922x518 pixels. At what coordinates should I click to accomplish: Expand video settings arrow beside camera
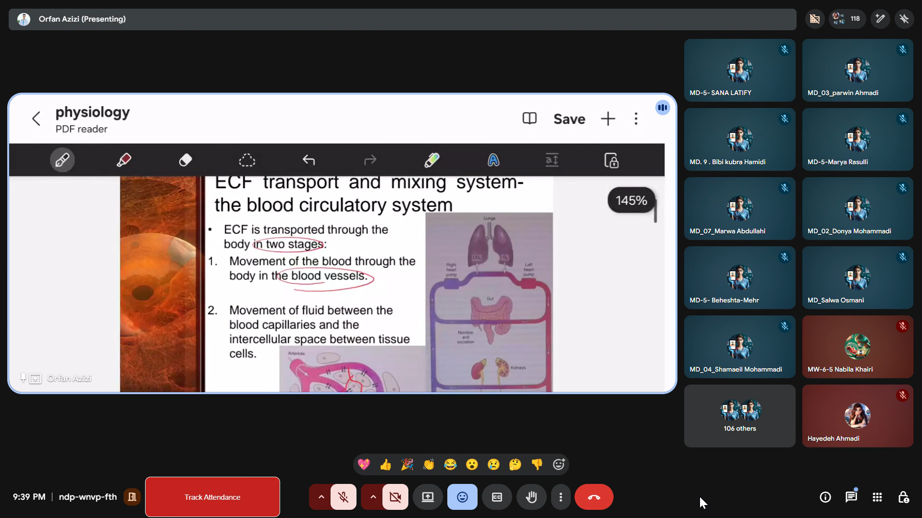(x=373, y=497)
